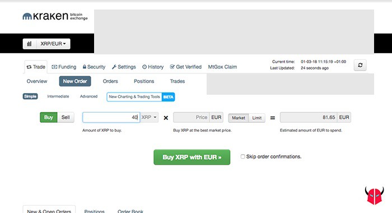The width and height of the screenshot is (392, 213).
Task: Open the Get Verified tab
Action: click(186, 67)
